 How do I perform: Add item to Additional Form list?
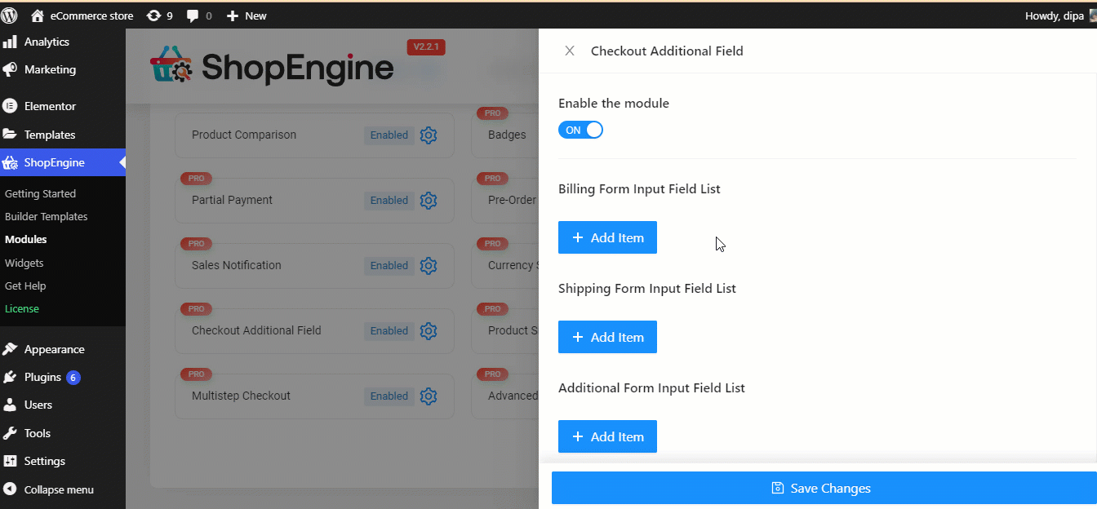tap(607, 436)
